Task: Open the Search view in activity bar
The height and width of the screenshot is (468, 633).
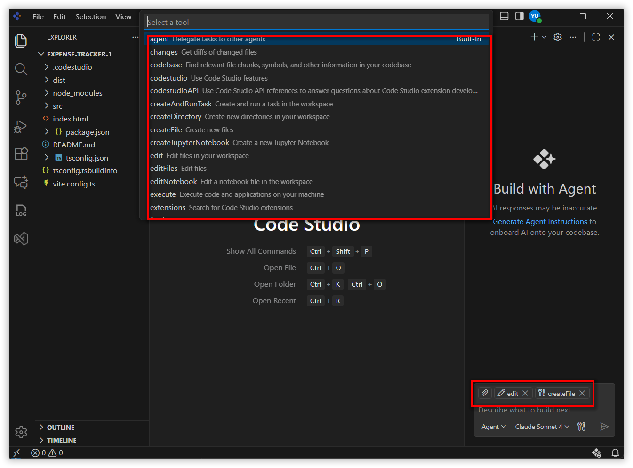Action: (x=21, y=69)
